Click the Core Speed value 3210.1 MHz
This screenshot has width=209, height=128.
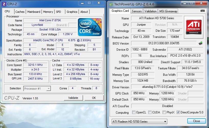pos(35,65)
